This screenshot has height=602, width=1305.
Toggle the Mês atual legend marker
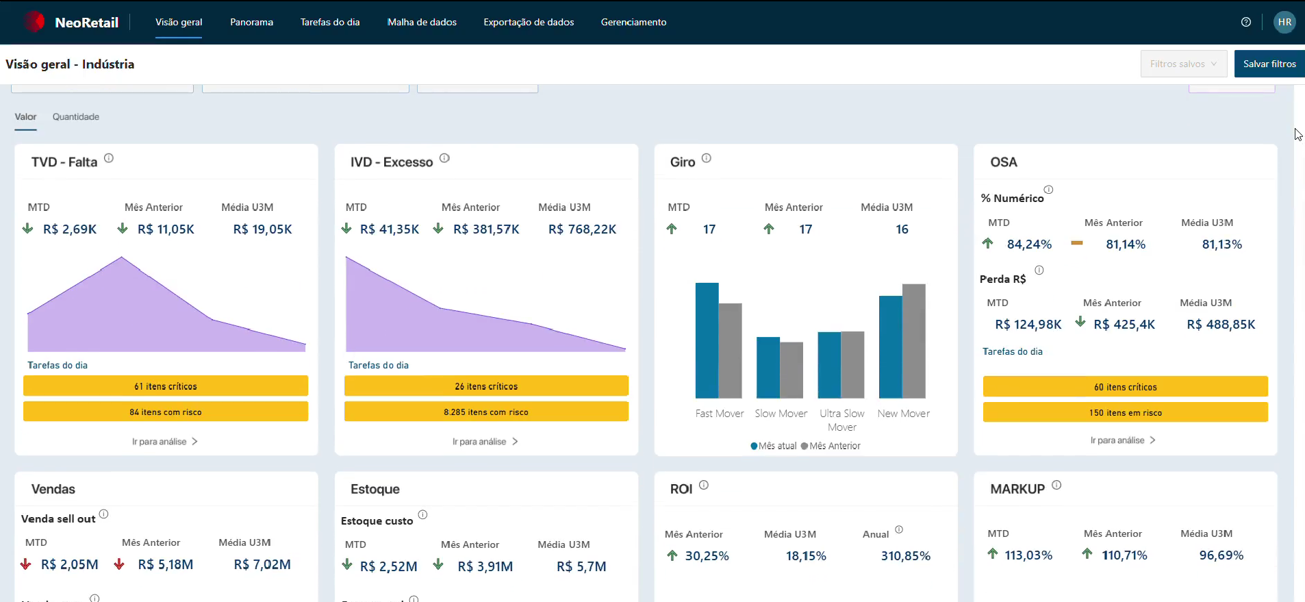coord(755,446)
